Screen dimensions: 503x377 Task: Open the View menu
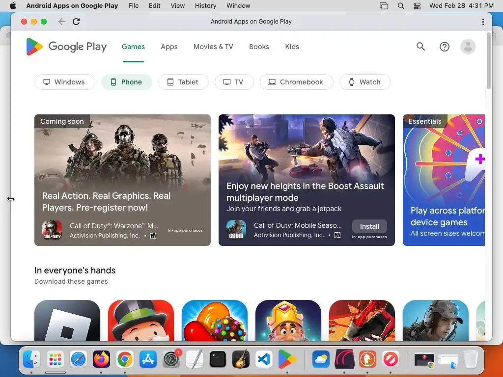(177, 6)
